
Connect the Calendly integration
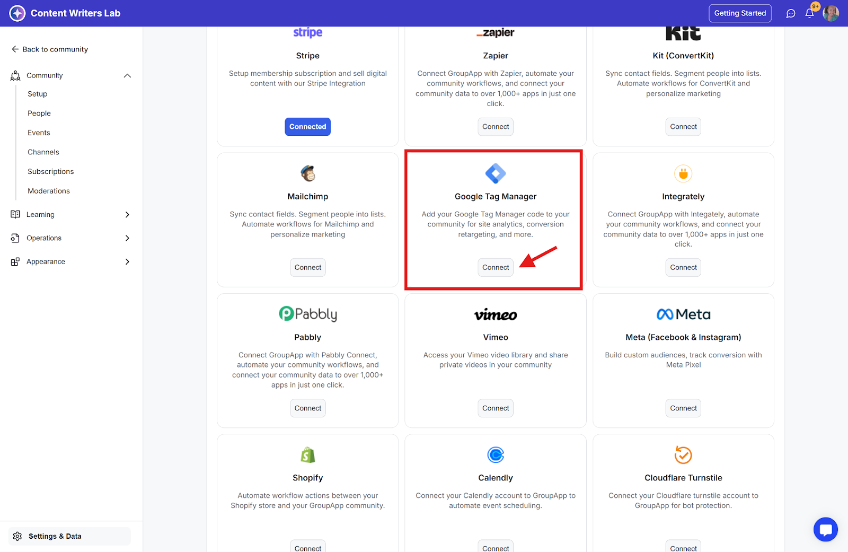pyautogui.click(x=496, y=547)
